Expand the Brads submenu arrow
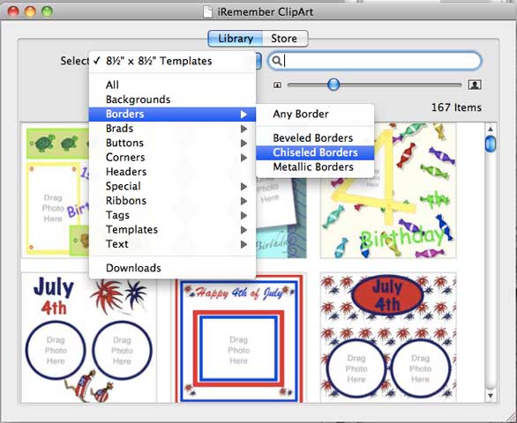 (x=244, y=129)
